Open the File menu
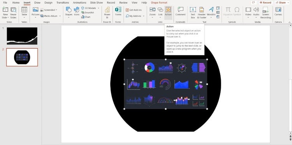The image size is (292, 145). 5,3
